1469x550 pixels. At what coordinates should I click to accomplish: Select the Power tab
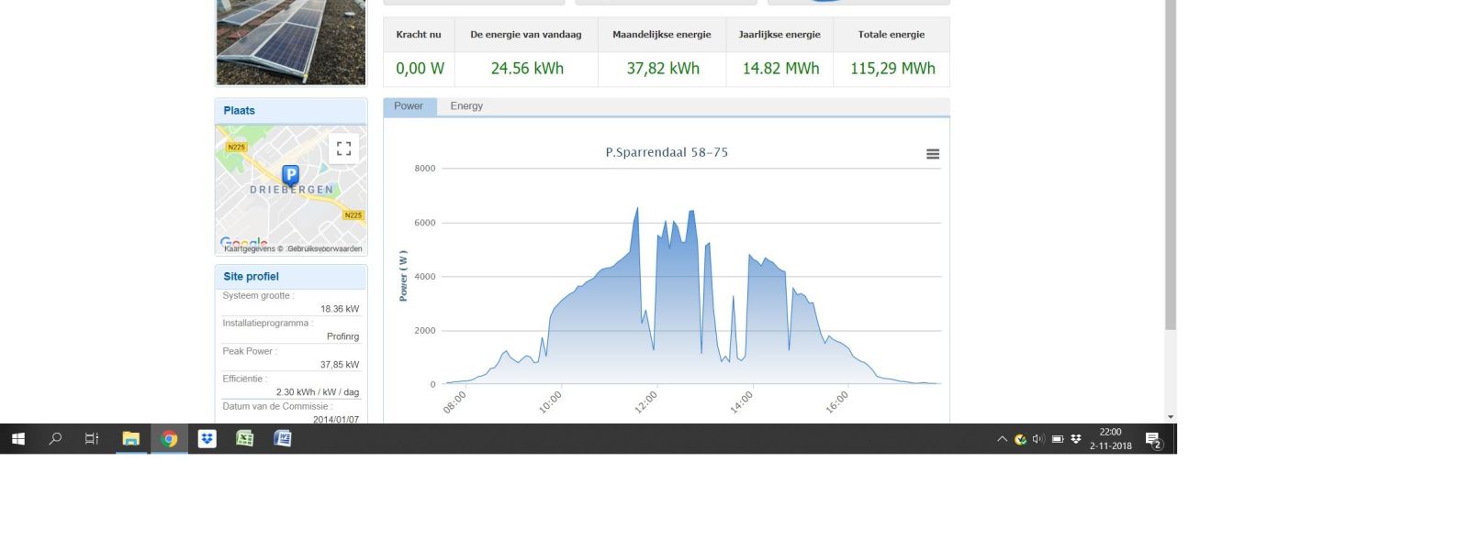(x=409, y=106)
